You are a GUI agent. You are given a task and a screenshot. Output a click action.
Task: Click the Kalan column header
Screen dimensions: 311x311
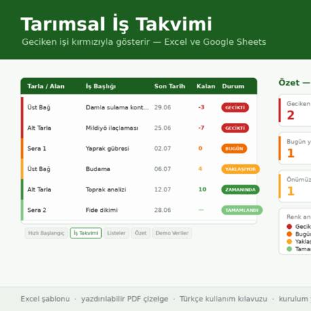(x=206, y=86)
